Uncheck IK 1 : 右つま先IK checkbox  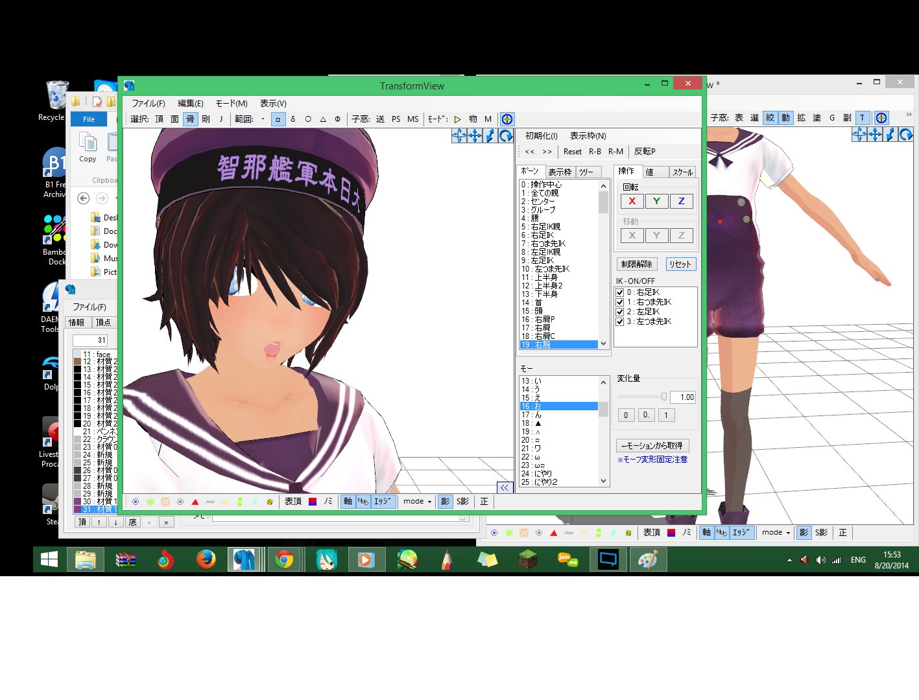620,302
